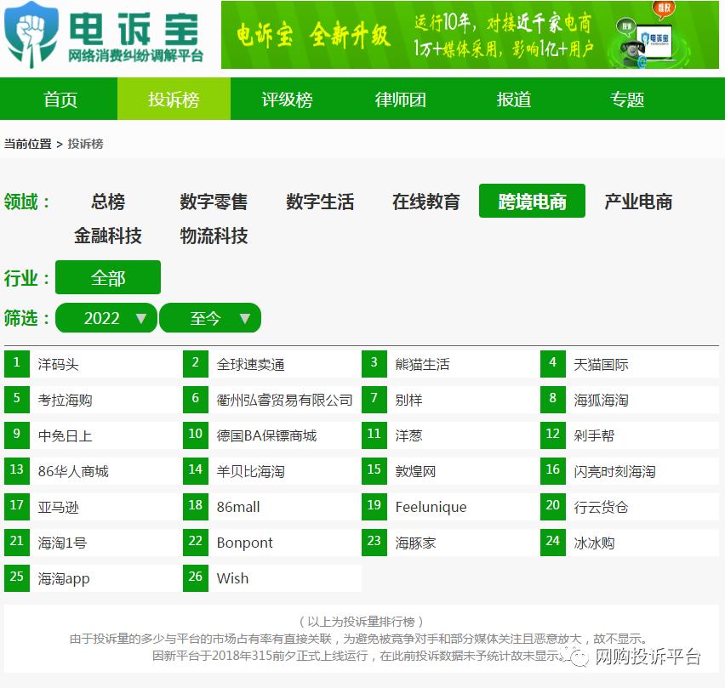Switch to the 评级榜 tab

[x=286, y=99]
